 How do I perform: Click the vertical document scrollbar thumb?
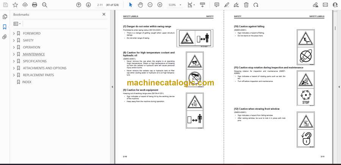[x=335, y=28]
